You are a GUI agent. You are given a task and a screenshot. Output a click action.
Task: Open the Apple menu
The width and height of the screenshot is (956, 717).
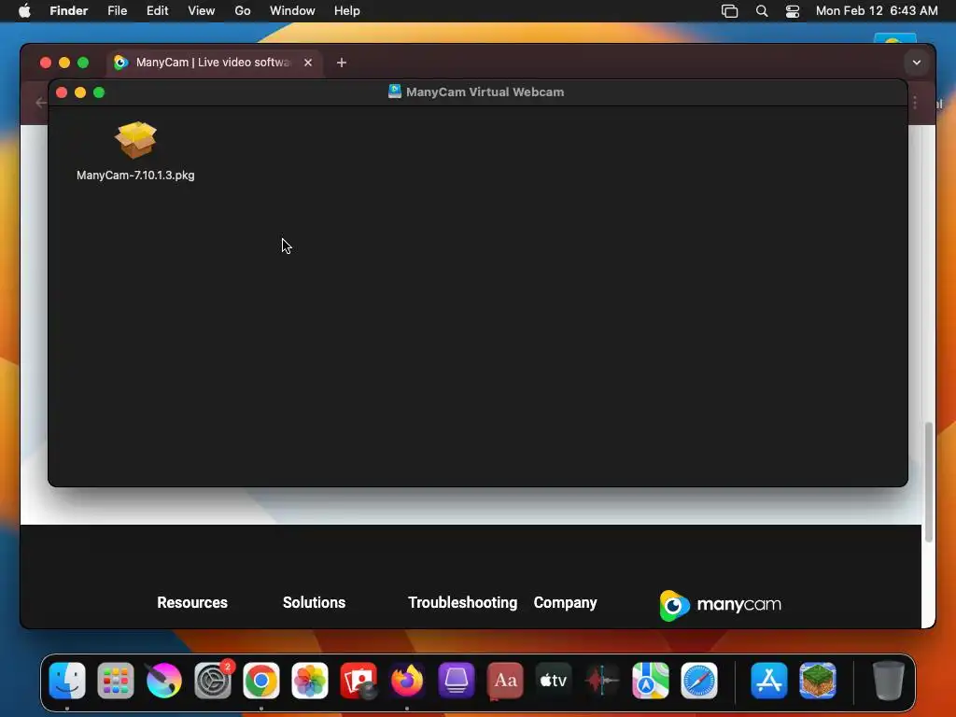[24, 10]
